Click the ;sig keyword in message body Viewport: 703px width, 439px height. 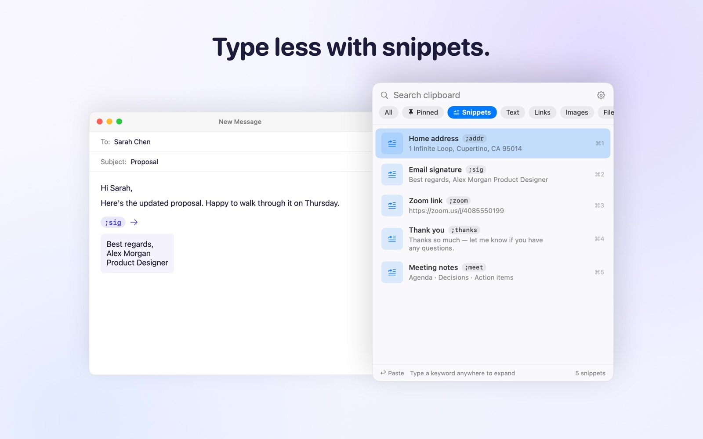pyautogui.click(x=113, y=222)
